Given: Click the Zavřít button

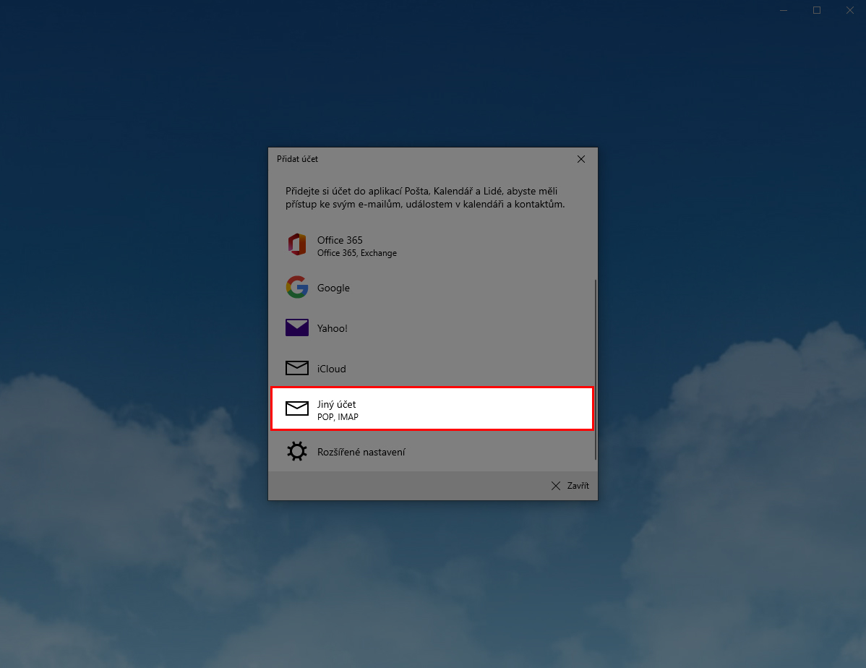Looking at the screenshot, I should (x=570, y=486).
